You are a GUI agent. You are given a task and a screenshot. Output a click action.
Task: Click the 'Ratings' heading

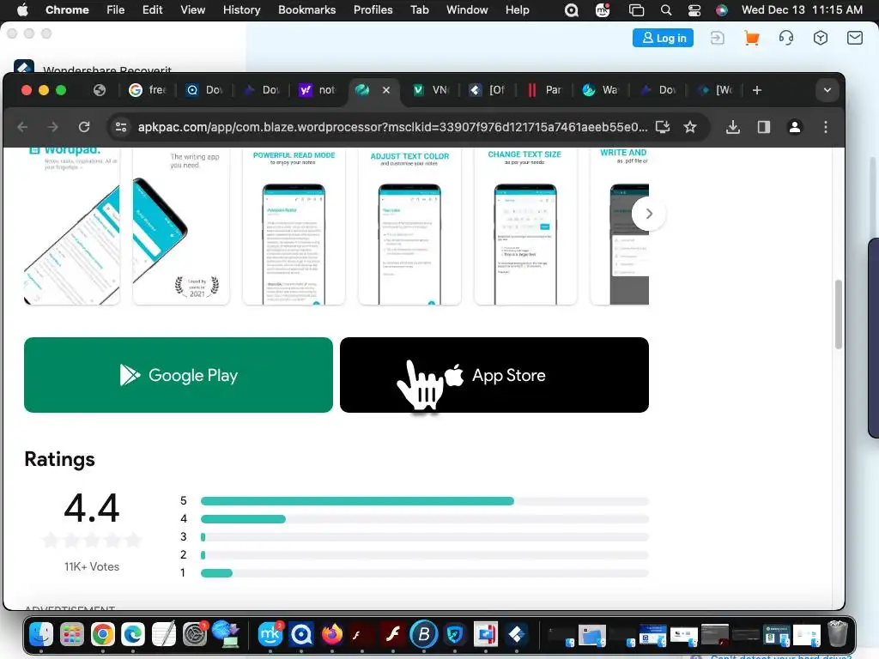[59, 459]
